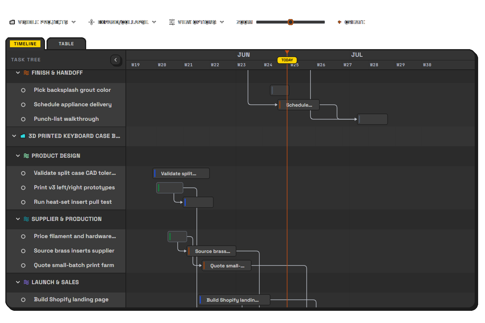Viewport: 485px width, 323px height.
Task: Click the zoom slider handle
Action: [291, 22]
